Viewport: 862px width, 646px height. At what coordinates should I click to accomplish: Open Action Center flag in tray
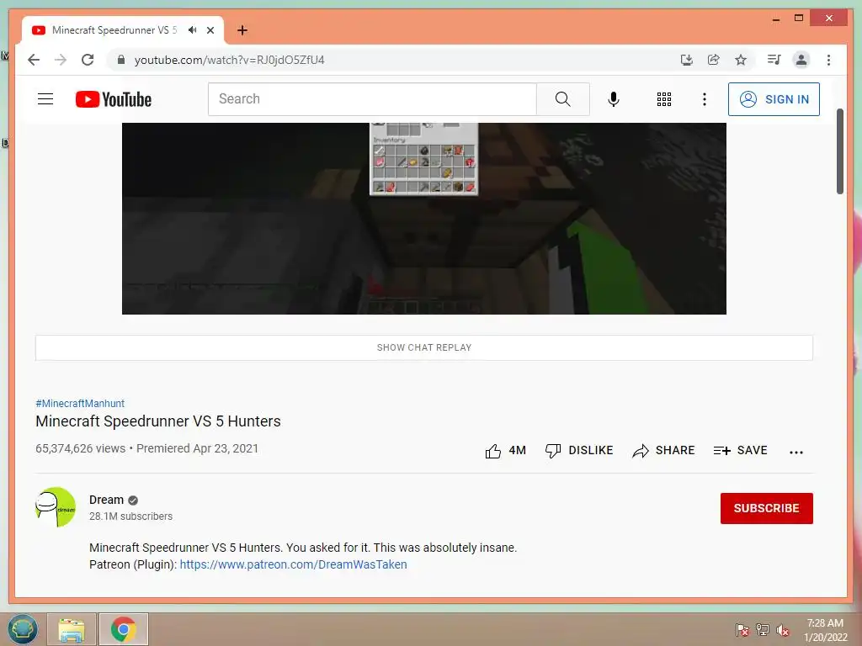pos(742,630)
